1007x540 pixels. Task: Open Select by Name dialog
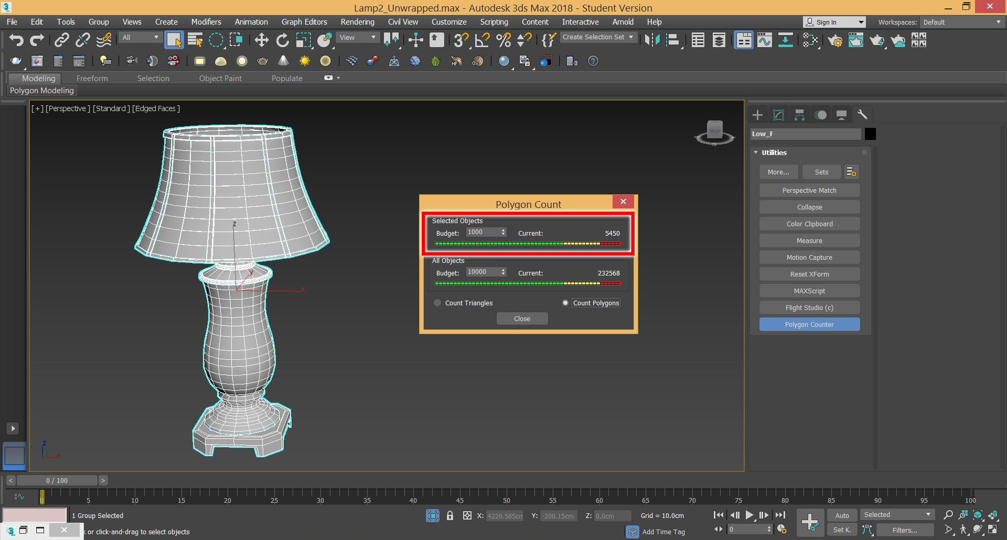(195, 40)
